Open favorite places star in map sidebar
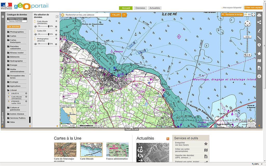Viewport: 266px width, 166px height. (259, 53)
